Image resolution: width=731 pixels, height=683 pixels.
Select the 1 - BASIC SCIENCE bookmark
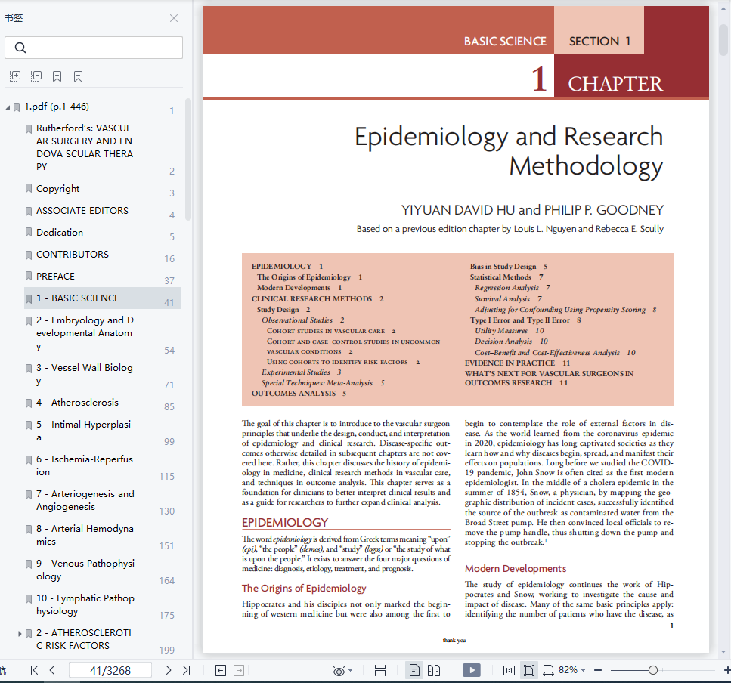point(102,298)
